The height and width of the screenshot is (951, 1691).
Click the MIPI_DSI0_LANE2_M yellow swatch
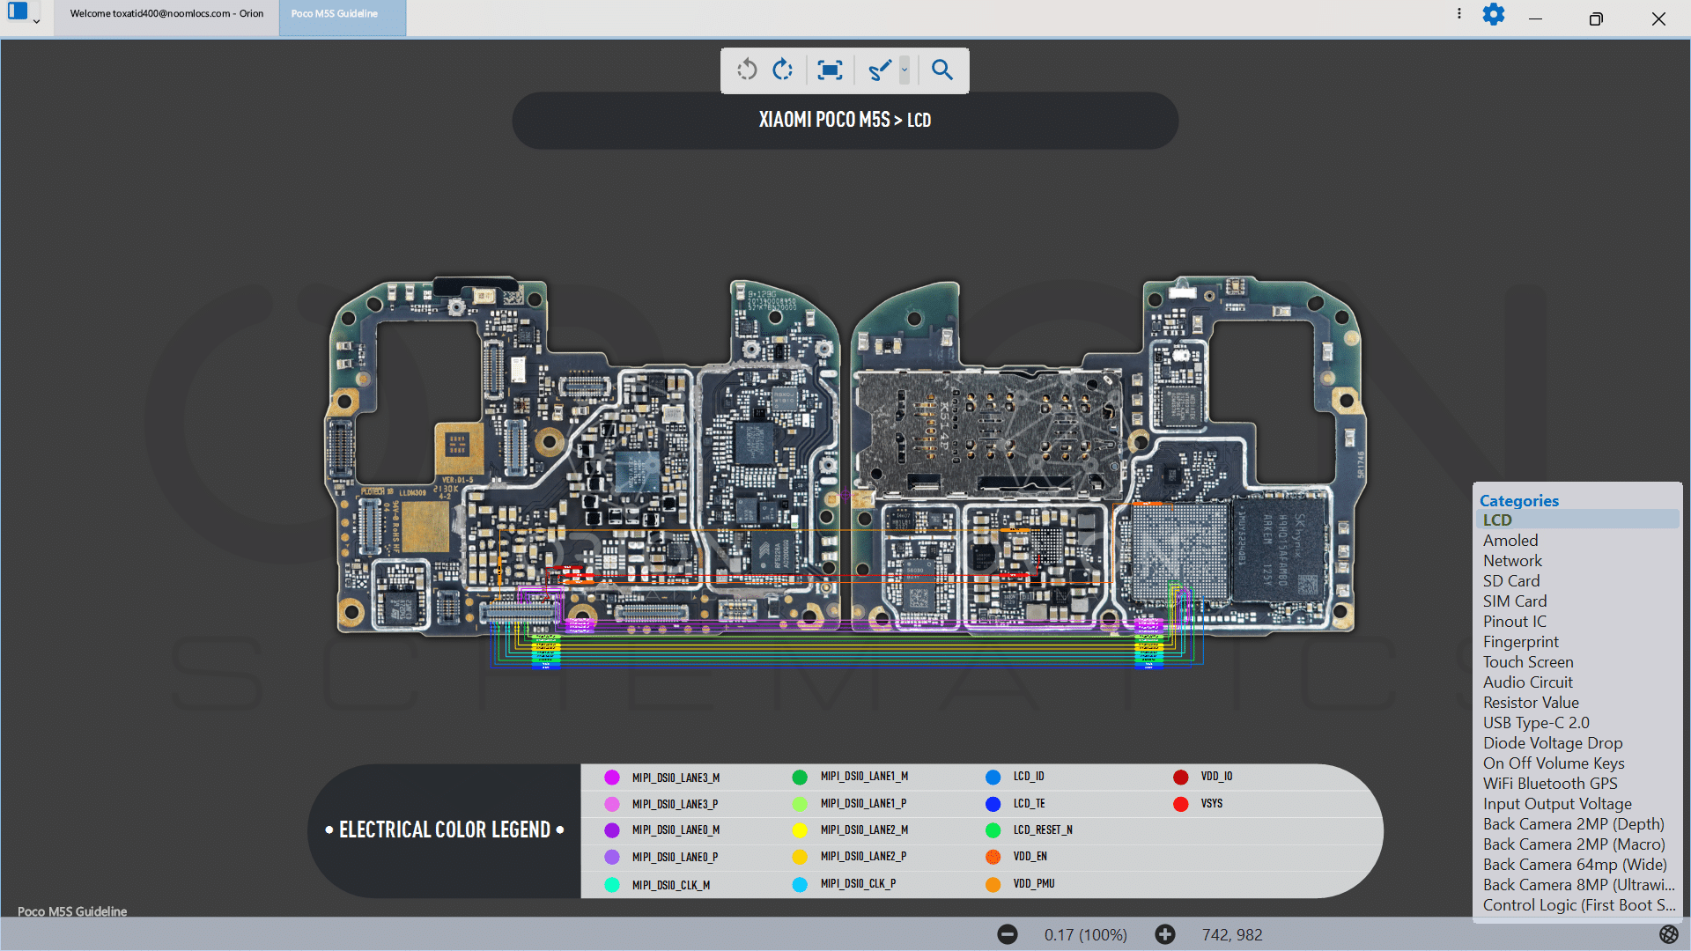[x=800, y=830]
